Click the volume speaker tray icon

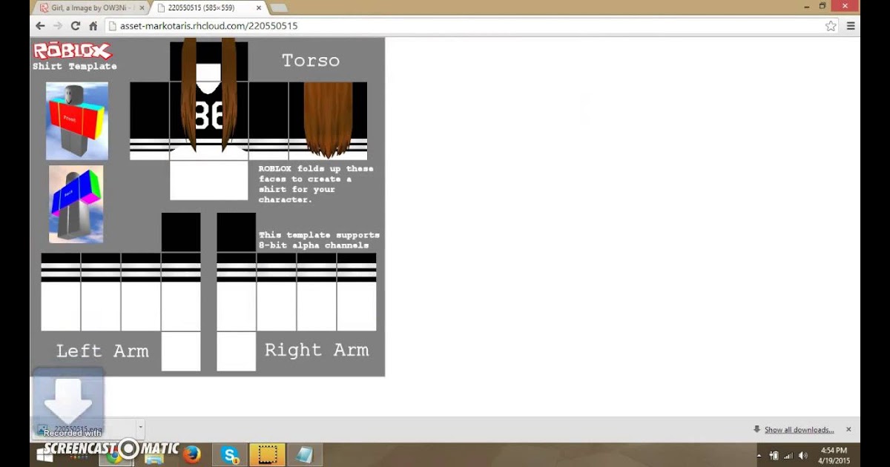[x=802, y=456]
